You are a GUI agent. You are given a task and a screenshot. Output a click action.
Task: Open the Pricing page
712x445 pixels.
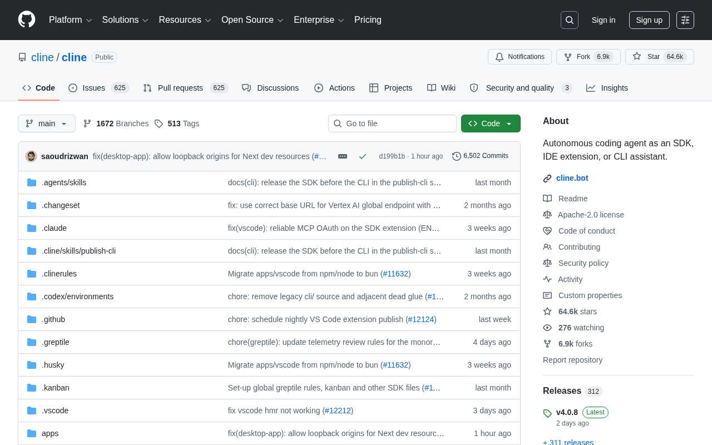pos(368,20)
